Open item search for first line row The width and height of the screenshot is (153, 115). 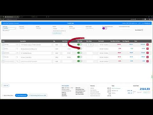17,45
